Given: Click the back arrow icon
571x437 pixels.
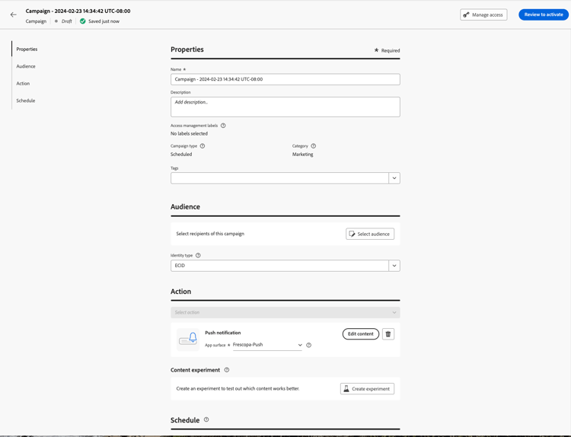Looking at the screenshot, I should (x=14, y=15).
